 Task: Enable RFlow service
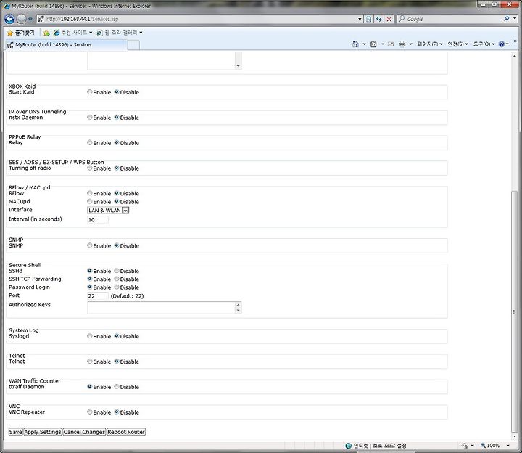click(x=90, y=193)
